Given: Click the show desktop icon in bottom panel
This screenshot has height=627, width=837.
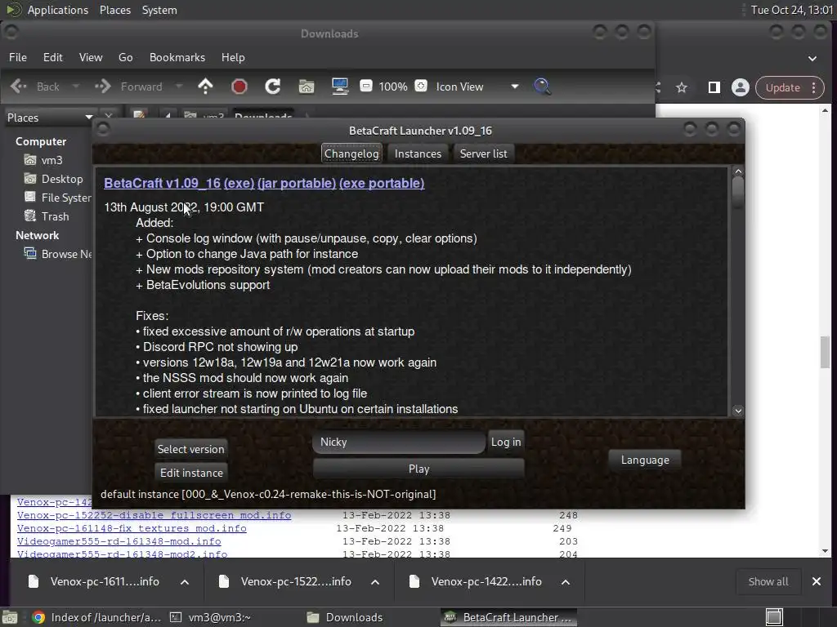Looking at the screenshot, I should 10,617.
